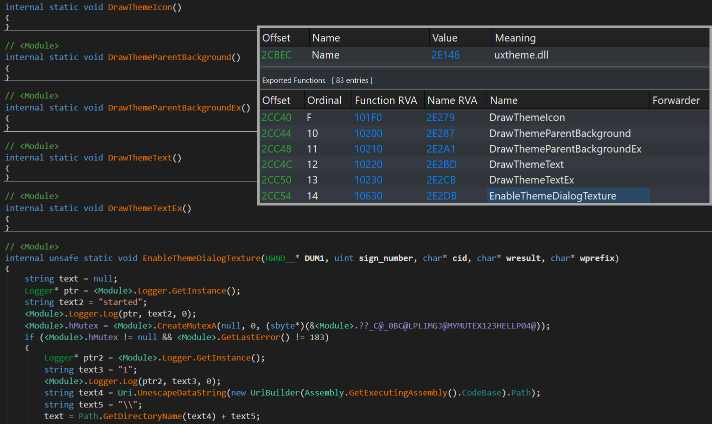Click DrawThemeText method declaration in code
The width and height of the screenshot is (712, 424).
point(140,157)
